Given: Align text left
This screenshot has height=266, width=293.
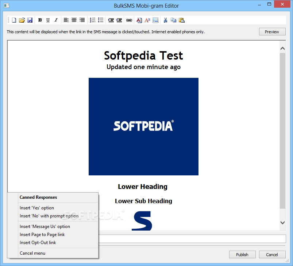Looking at the screenshot, I should tap(66, 20).
